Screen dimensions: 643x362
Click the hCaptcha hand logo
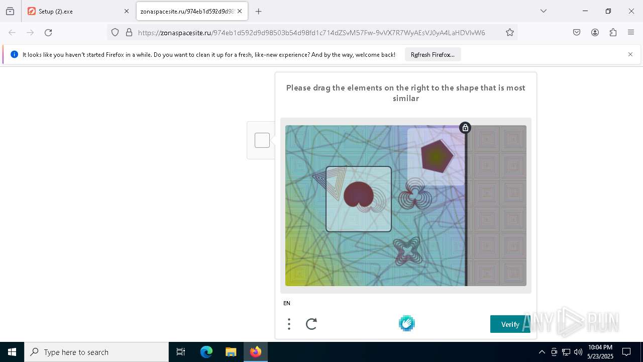pos(407,323)
